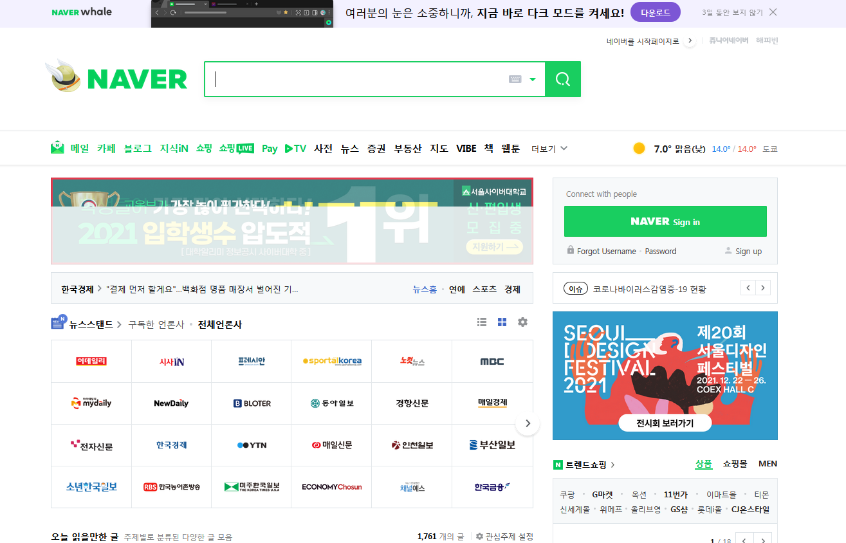Select MEN shopping tab
The height and width of the screenshot is (543, 846).
pyautogui.click(x=768, y=464)
